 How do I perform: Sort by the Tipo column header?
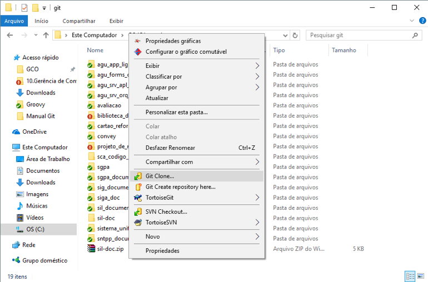point(279,50)
